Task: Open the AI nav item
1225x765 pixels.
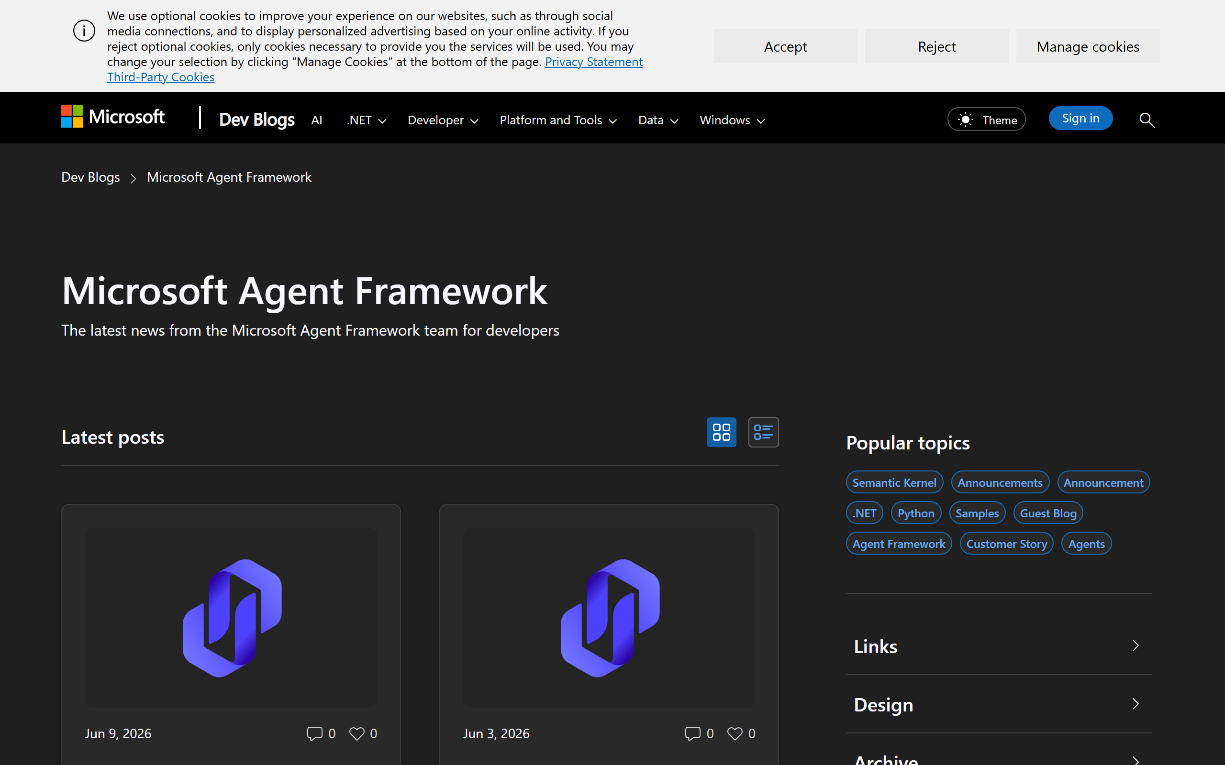Action: 317,120
